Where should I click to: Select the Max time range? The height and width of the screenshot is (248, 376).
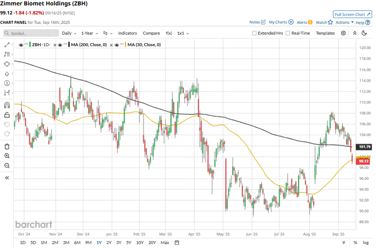click(165, 242)
